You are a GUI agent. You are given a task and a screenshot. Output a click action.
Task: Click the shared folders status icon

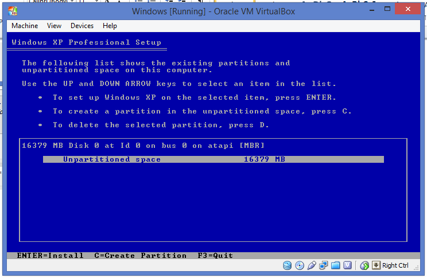click(336, 265)
